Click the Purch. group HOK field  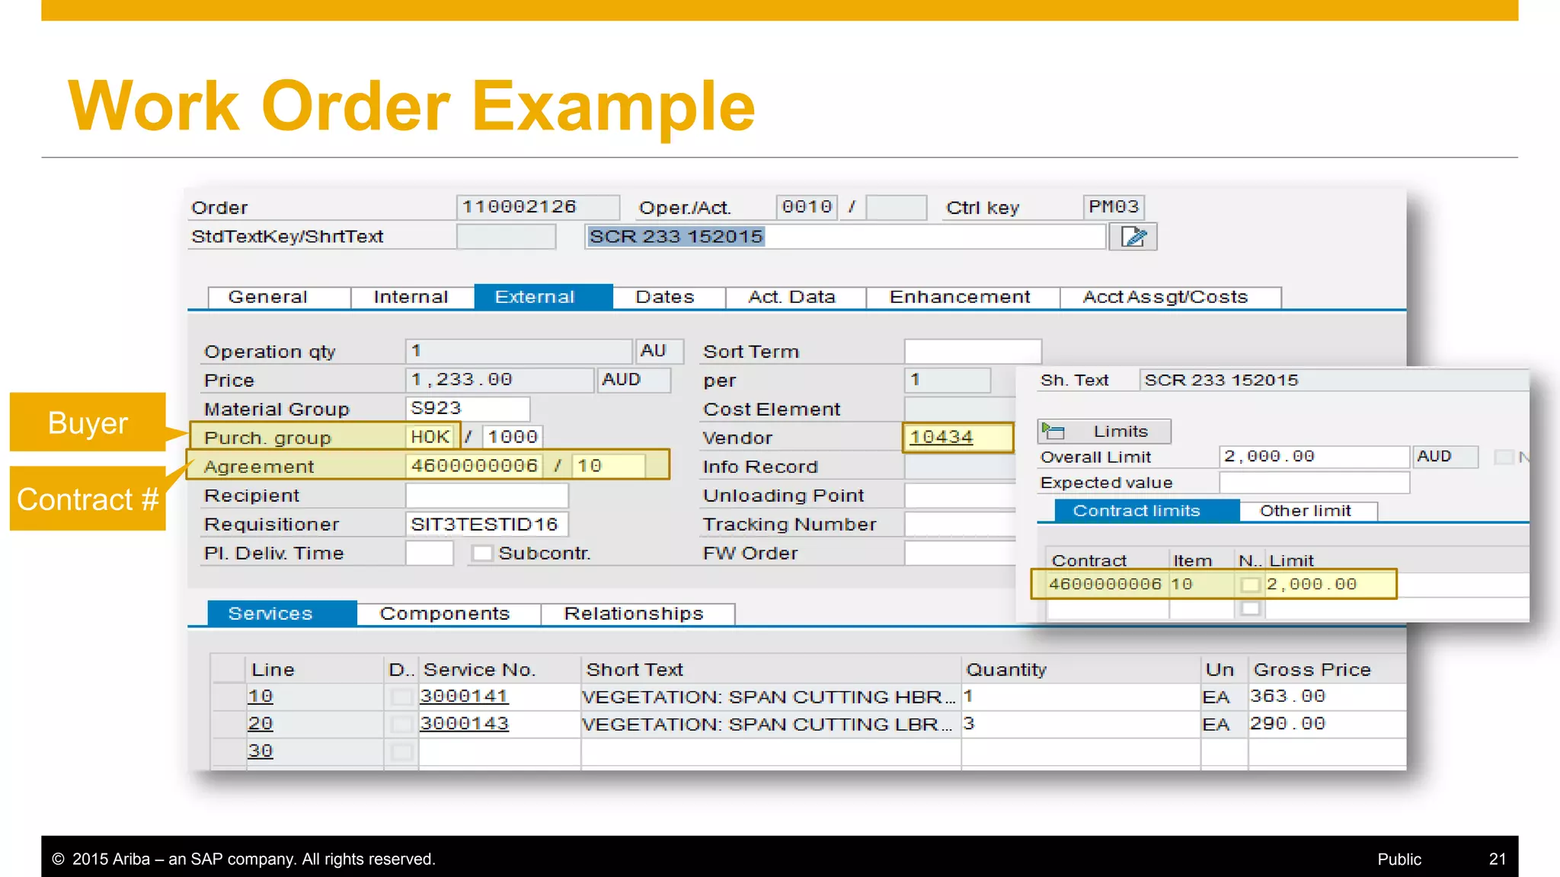(431, 437)
